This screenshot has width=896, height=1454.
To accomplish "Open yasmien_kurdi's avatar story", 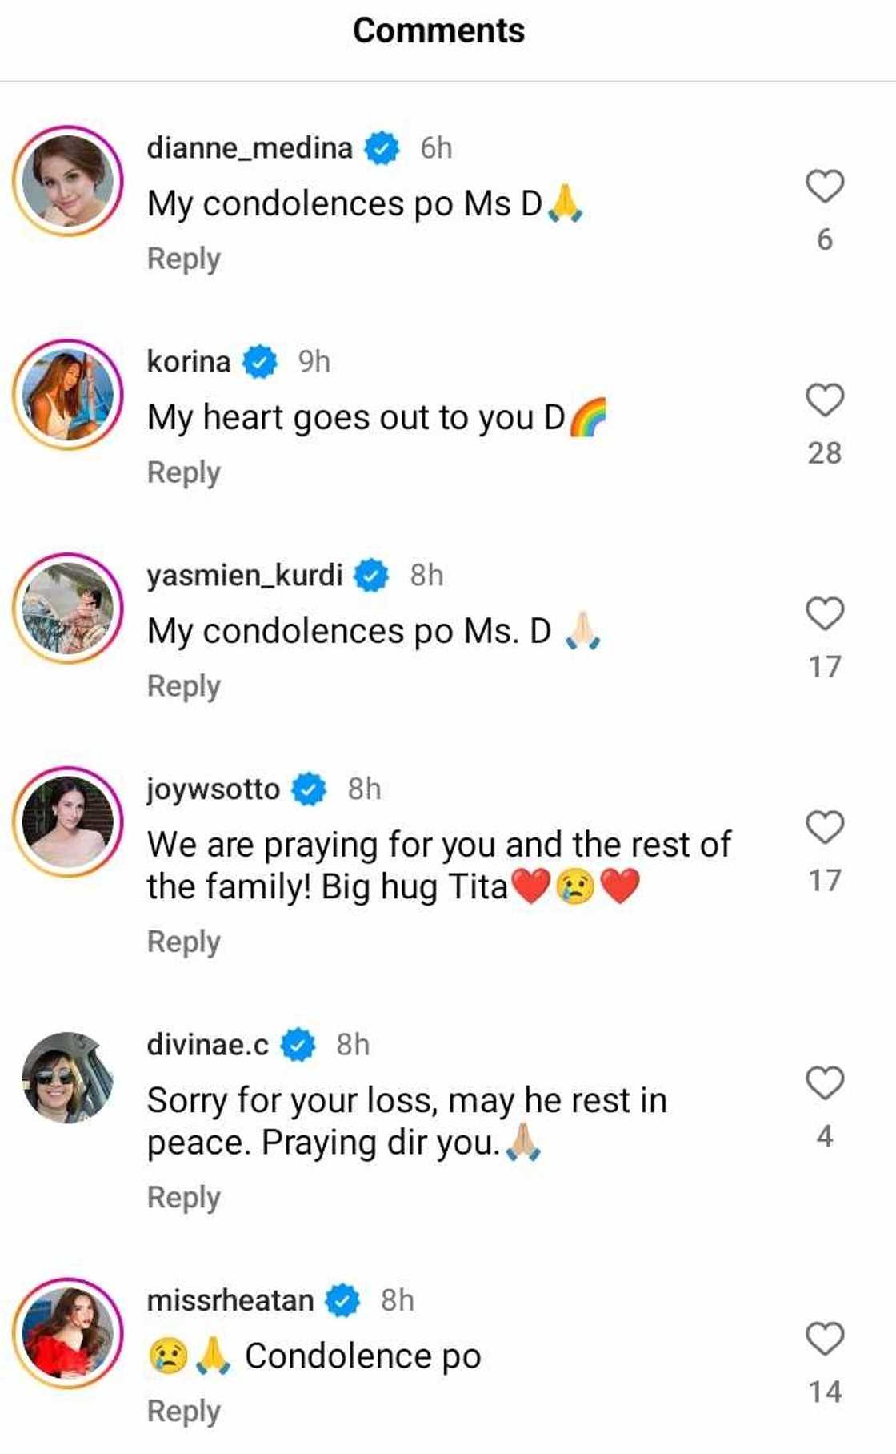I will [68, 608].
